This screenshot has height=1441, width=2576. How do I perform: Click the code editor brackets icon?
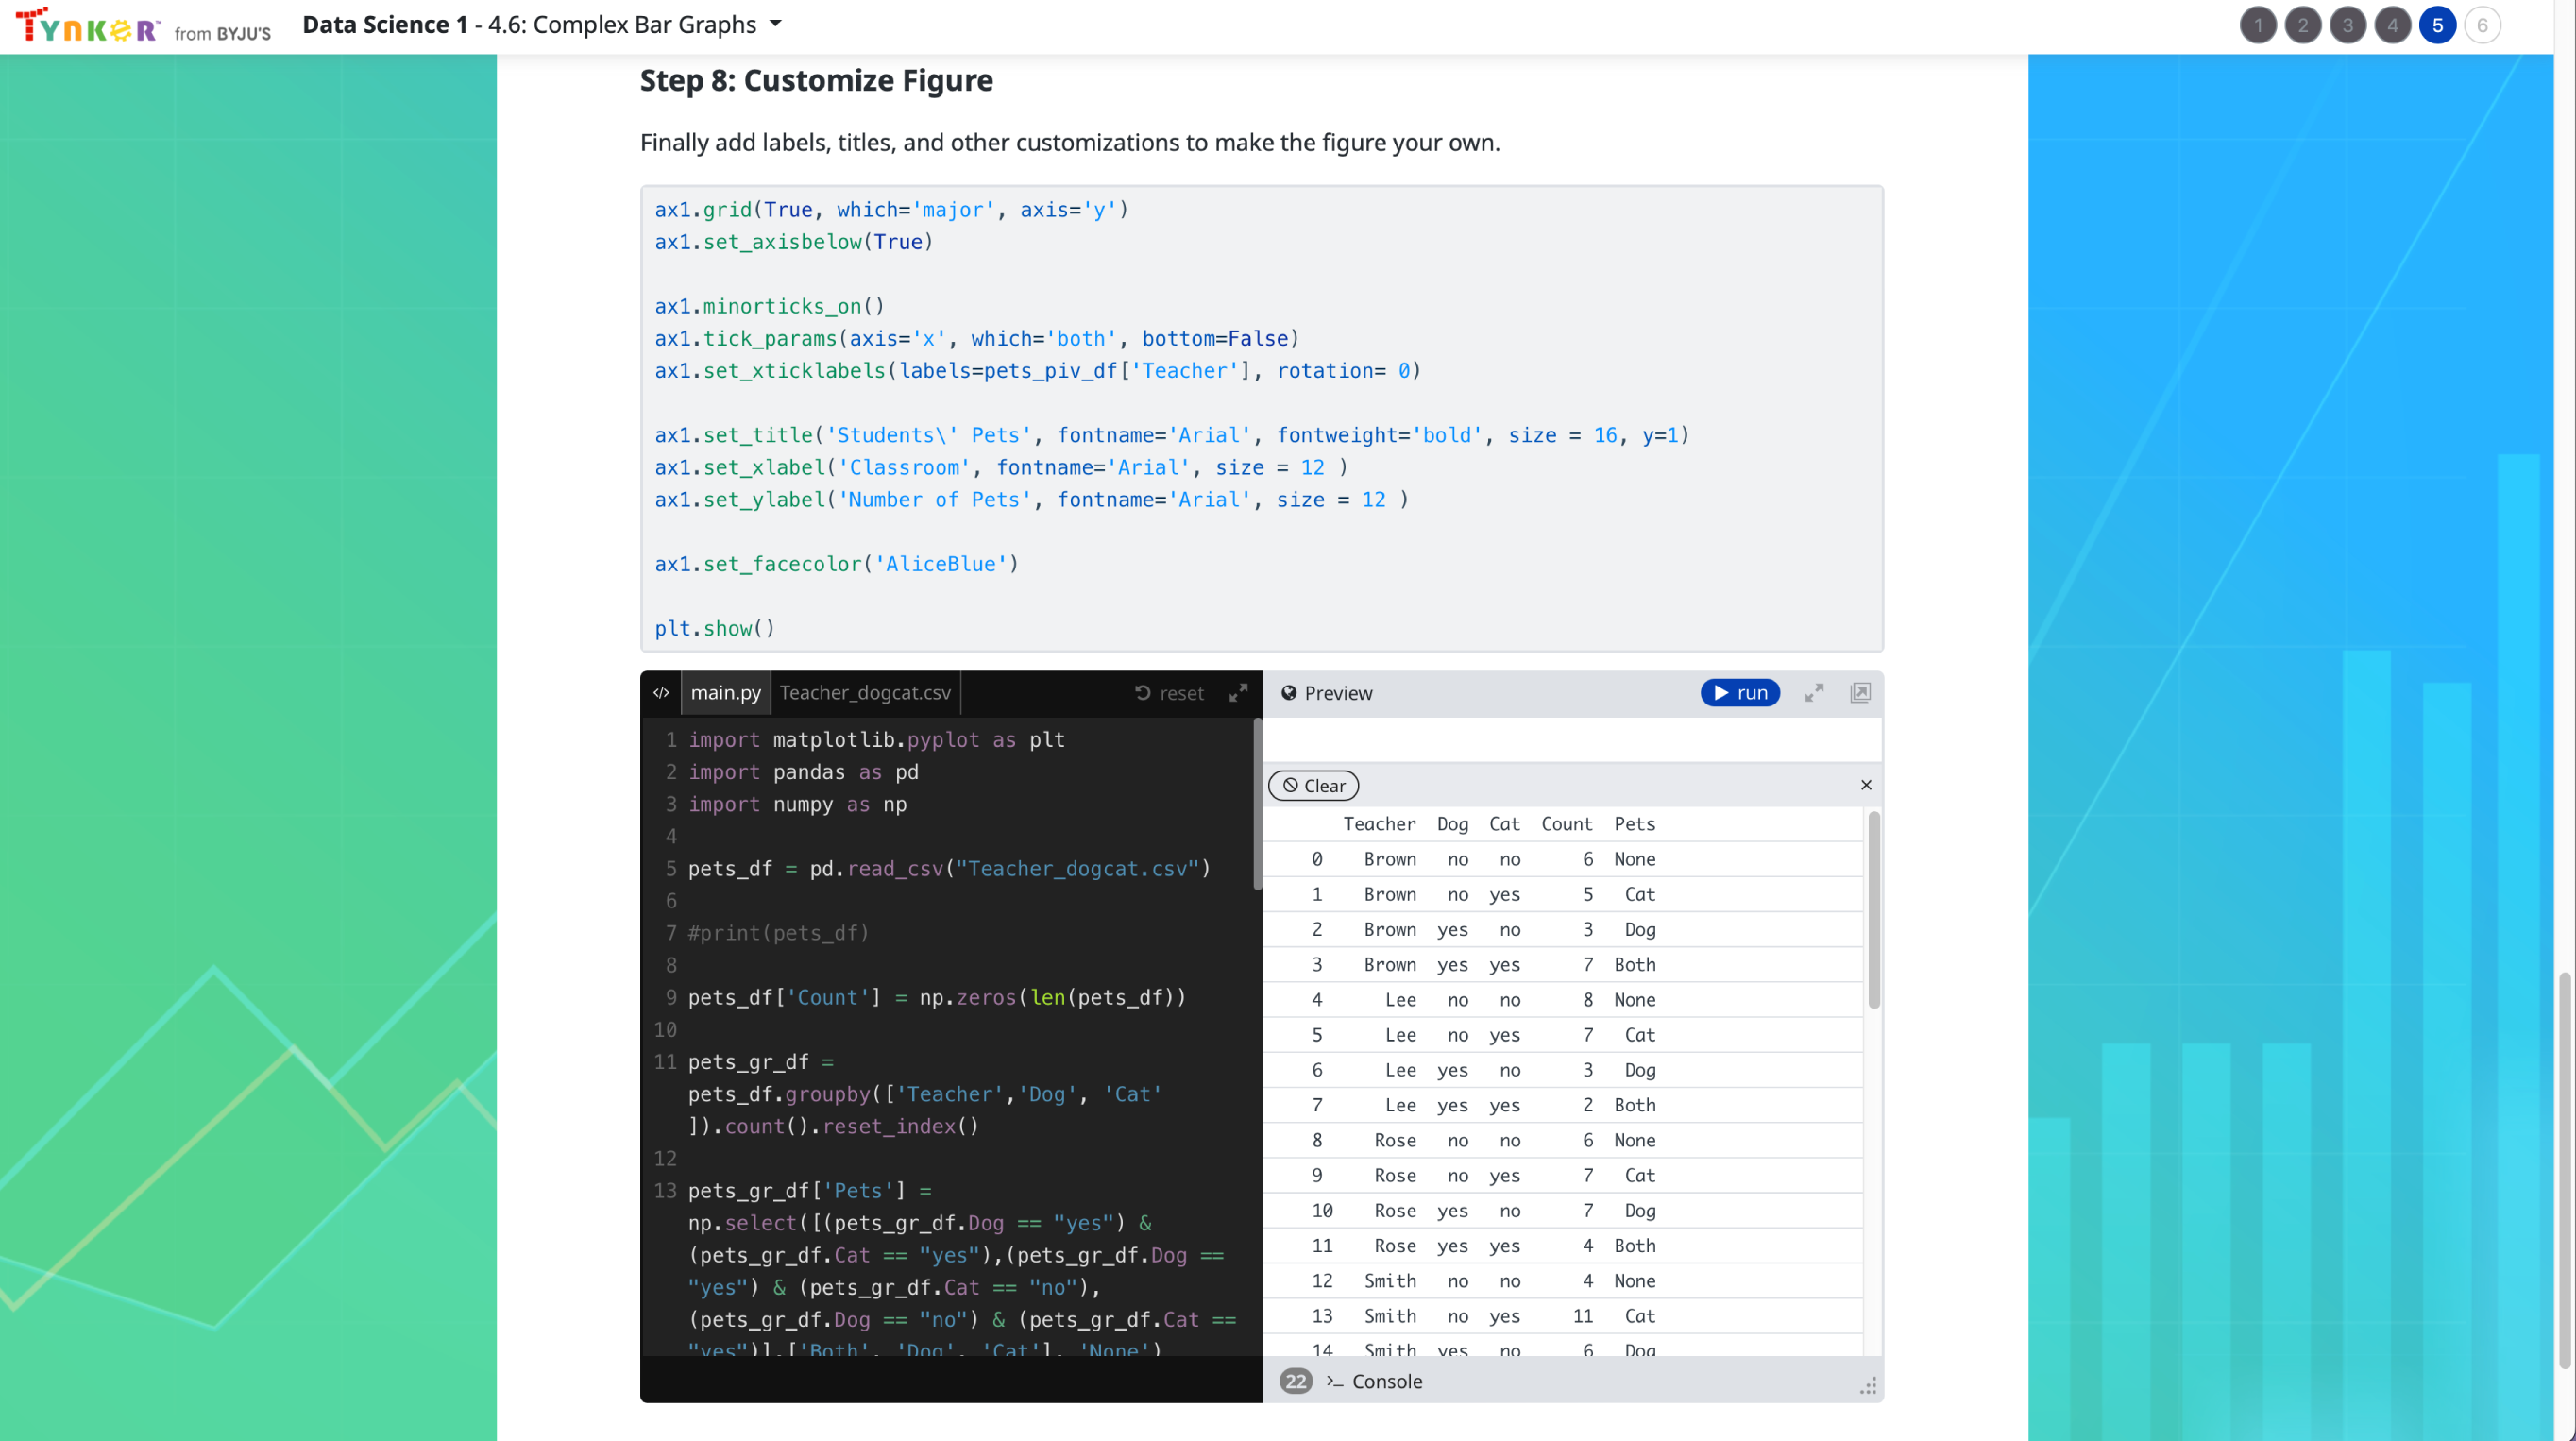(x=661, y=692)
